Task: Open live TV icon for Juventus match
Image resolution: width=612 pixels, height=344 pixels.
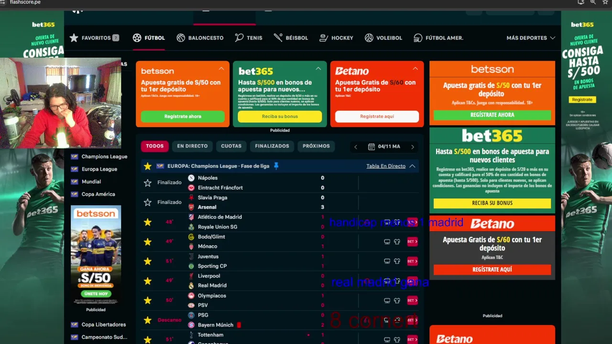Action: [387, 261]
